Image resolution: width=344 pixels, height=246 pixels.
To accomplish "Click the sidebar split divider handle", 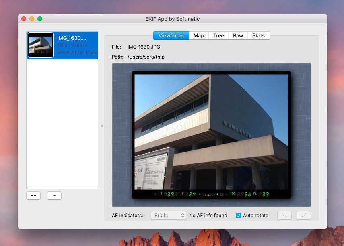I will [x=102, y=126].
